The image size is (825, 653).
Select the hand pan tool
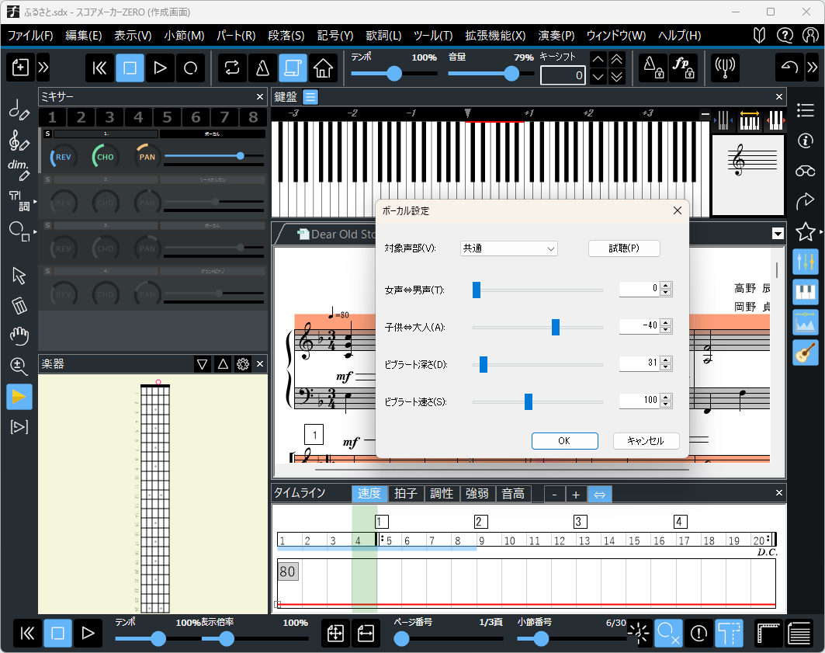pyautogui.click(x=19, y=335)
